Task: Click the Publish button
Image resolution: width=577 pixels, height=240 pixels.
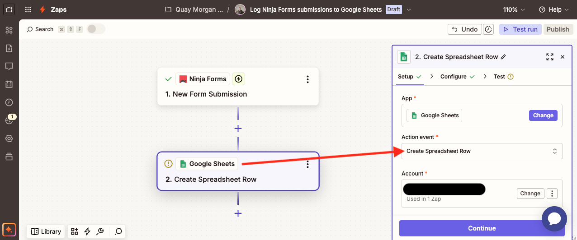Action: tap(558, 29)
